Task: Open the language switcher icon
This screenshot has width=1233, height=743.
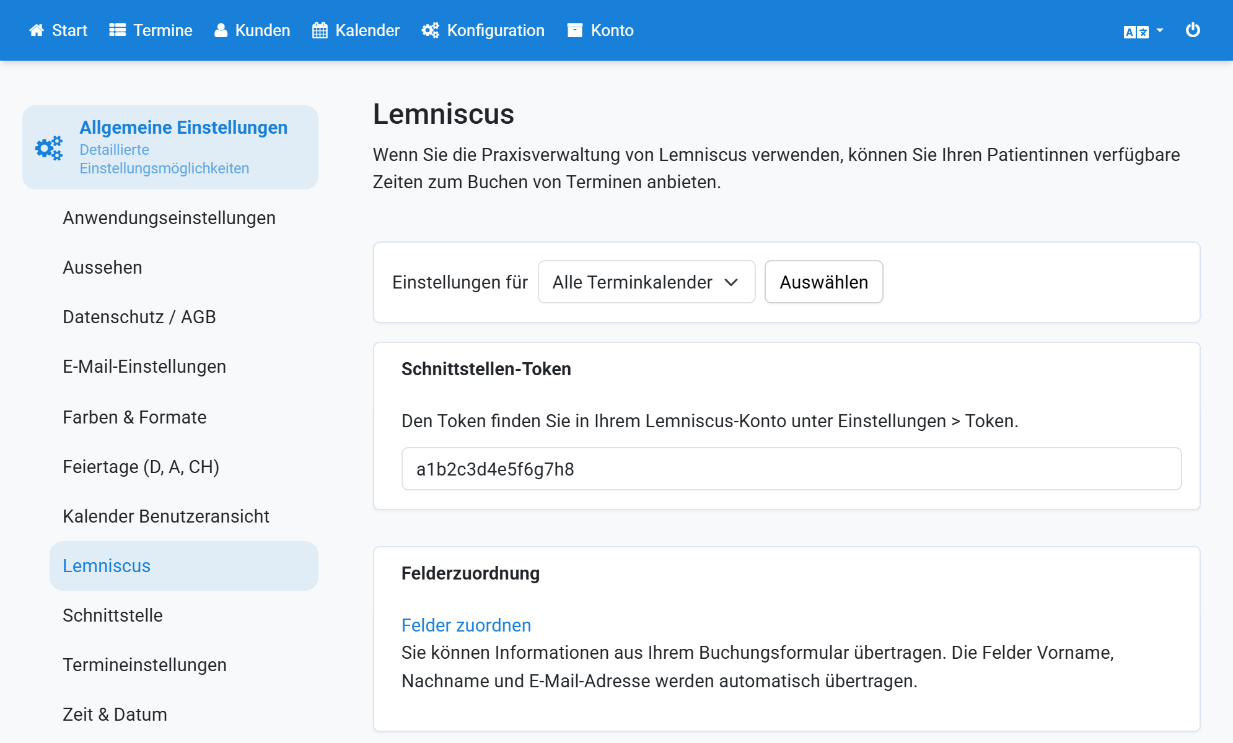Action: tap(1136, 32)
